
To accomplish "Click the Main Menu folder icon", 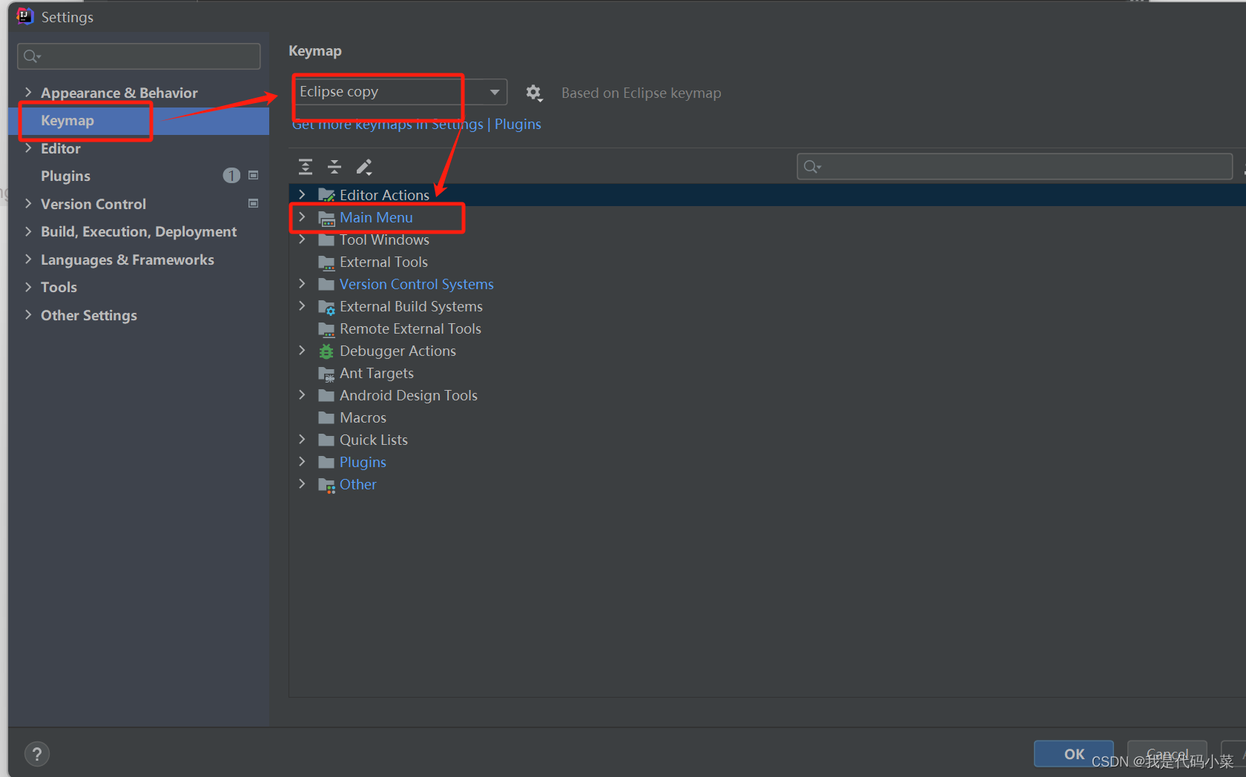I will click(326, 218).
